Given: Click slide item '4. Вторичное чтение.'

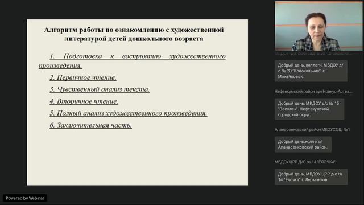Looking at the screenshot, I should [84, 101].
